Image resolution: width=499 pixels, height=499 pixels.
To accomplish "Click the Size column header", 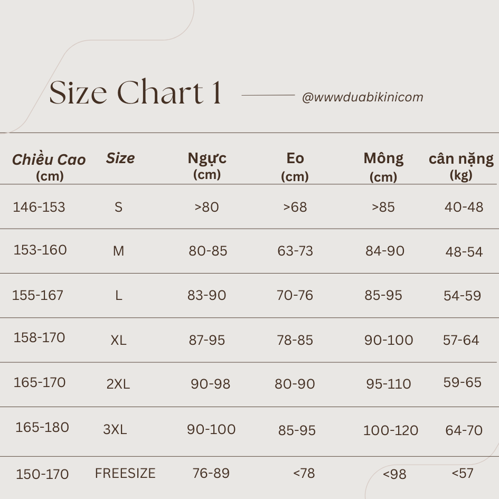I will [120, 158].
